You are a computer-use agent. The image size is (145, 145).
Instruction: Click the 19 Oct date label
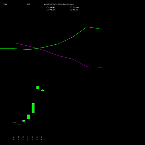click(x=23, y=138)
